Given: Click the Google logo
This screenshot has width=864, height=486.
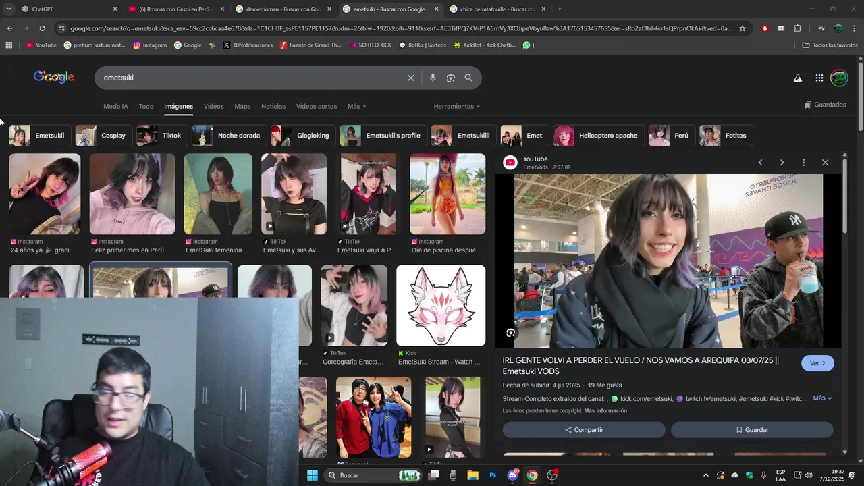Looking at the screenshot, I should coord(53,77).
